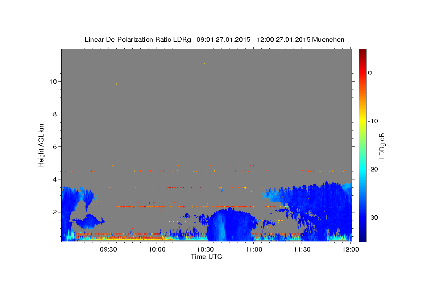Click the colorbar tick label '-30'
Viewport: 435px width, 290px height.
(373, 217)
